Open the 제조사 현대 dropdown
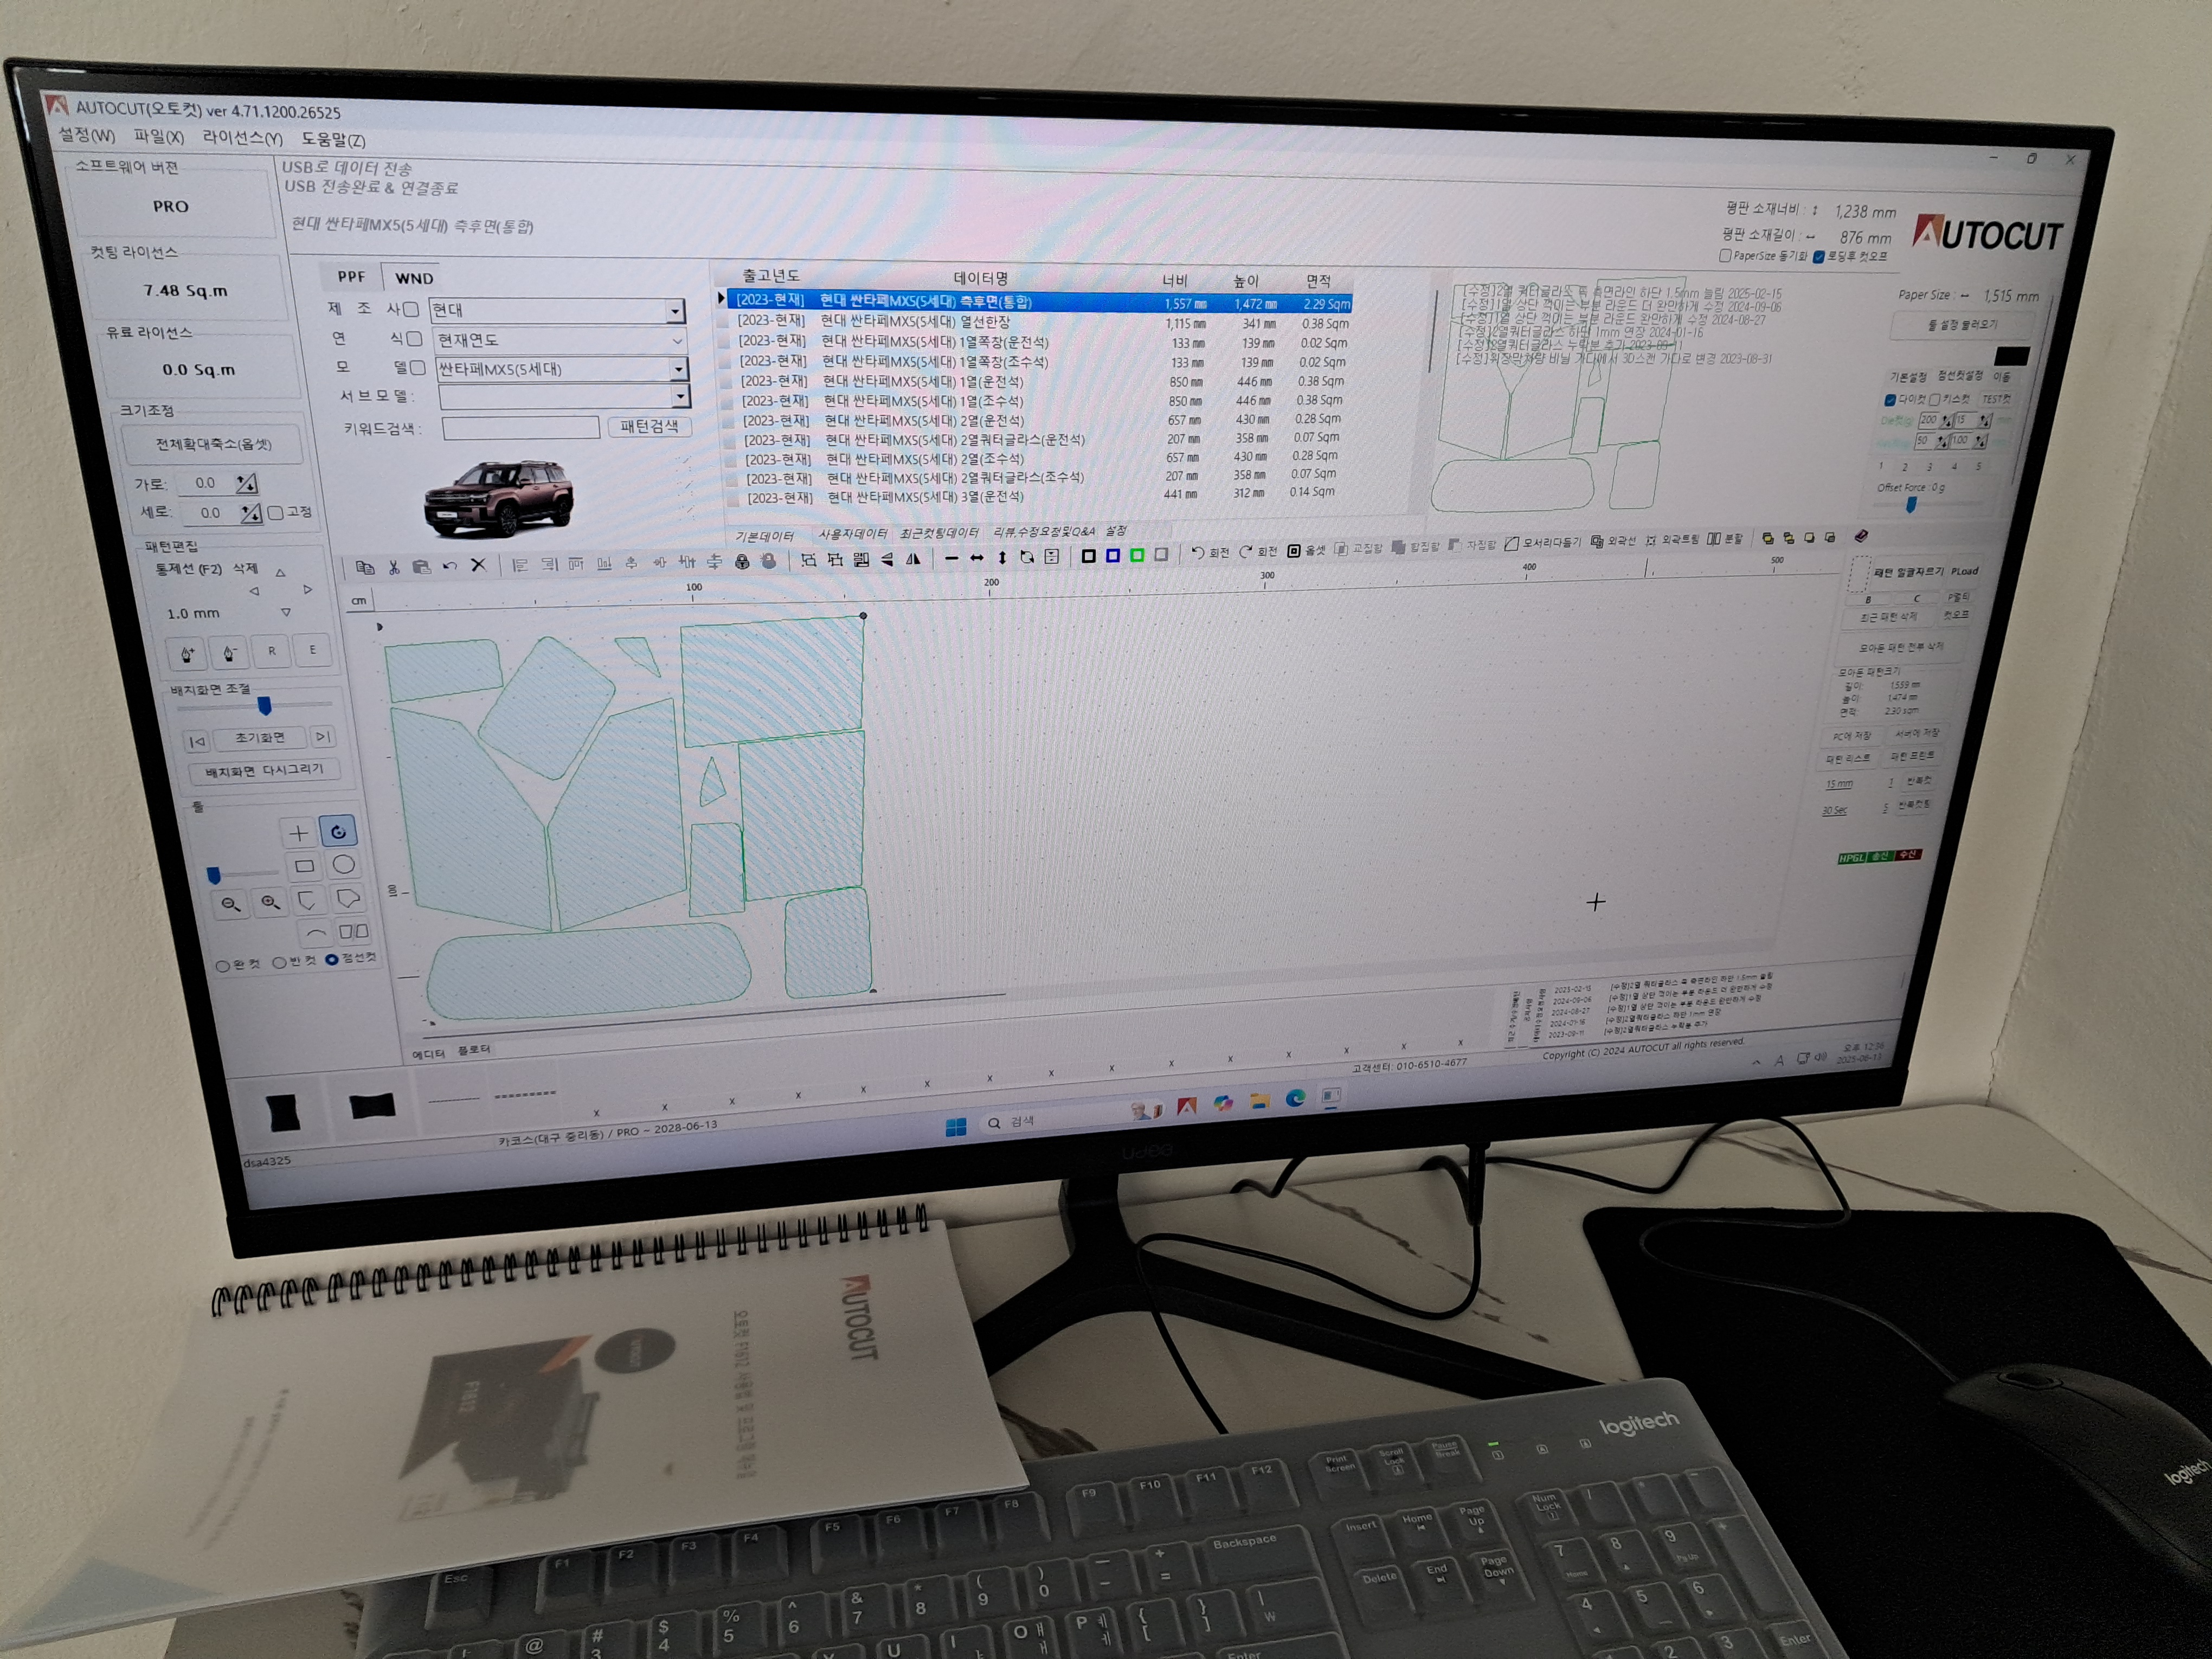The width and height of the screenshot is (2212, 1659). [675, 312]
